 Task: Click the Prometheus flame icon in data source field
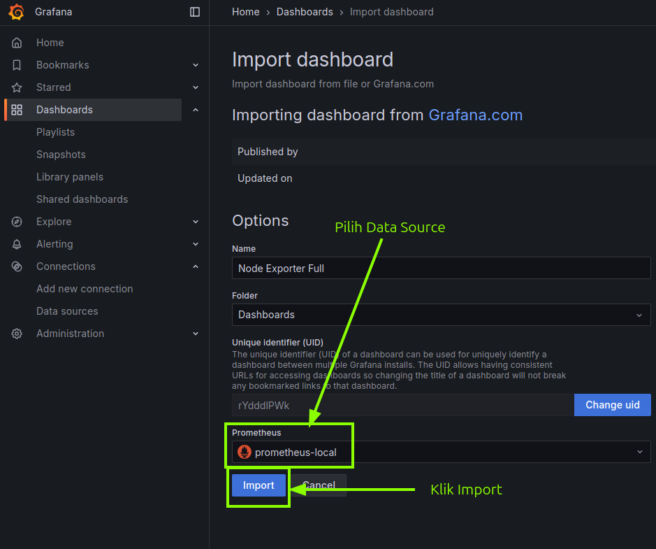245,452
